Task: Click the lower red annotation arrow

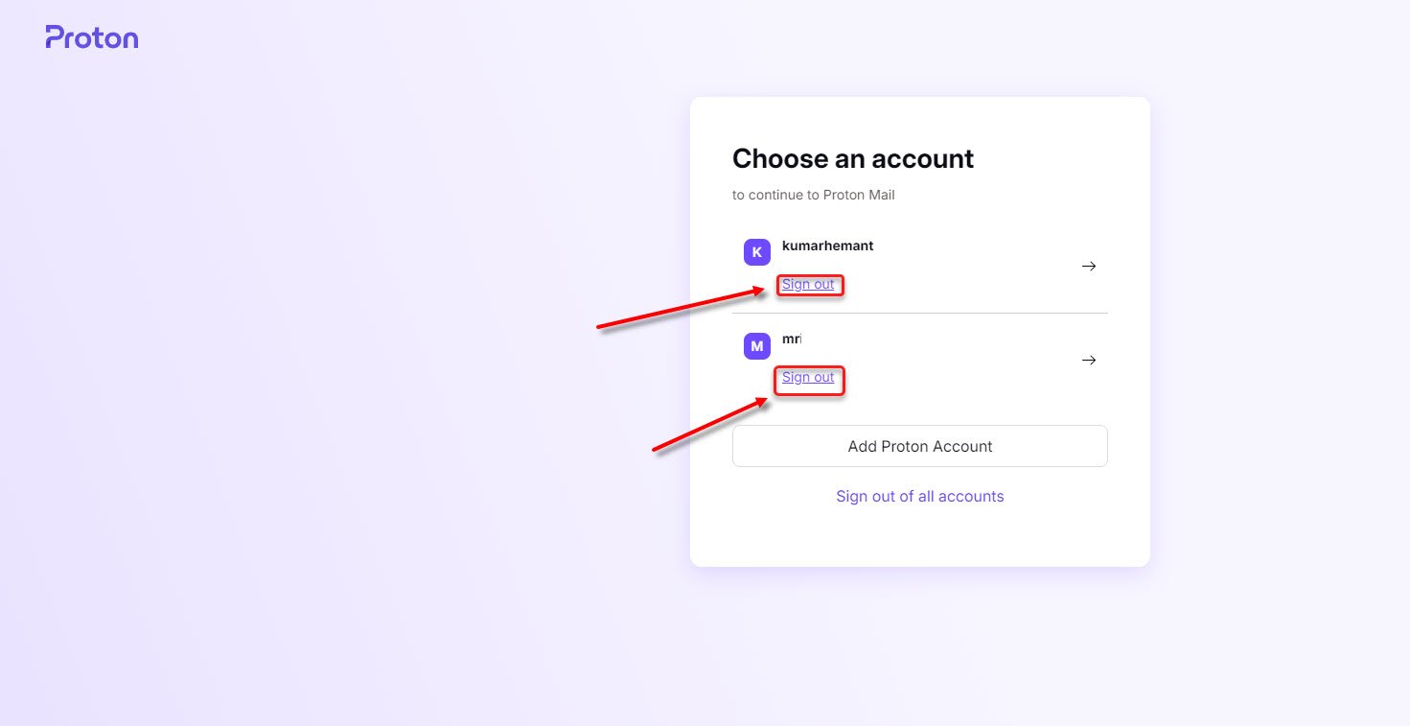Action: point(709,425)
